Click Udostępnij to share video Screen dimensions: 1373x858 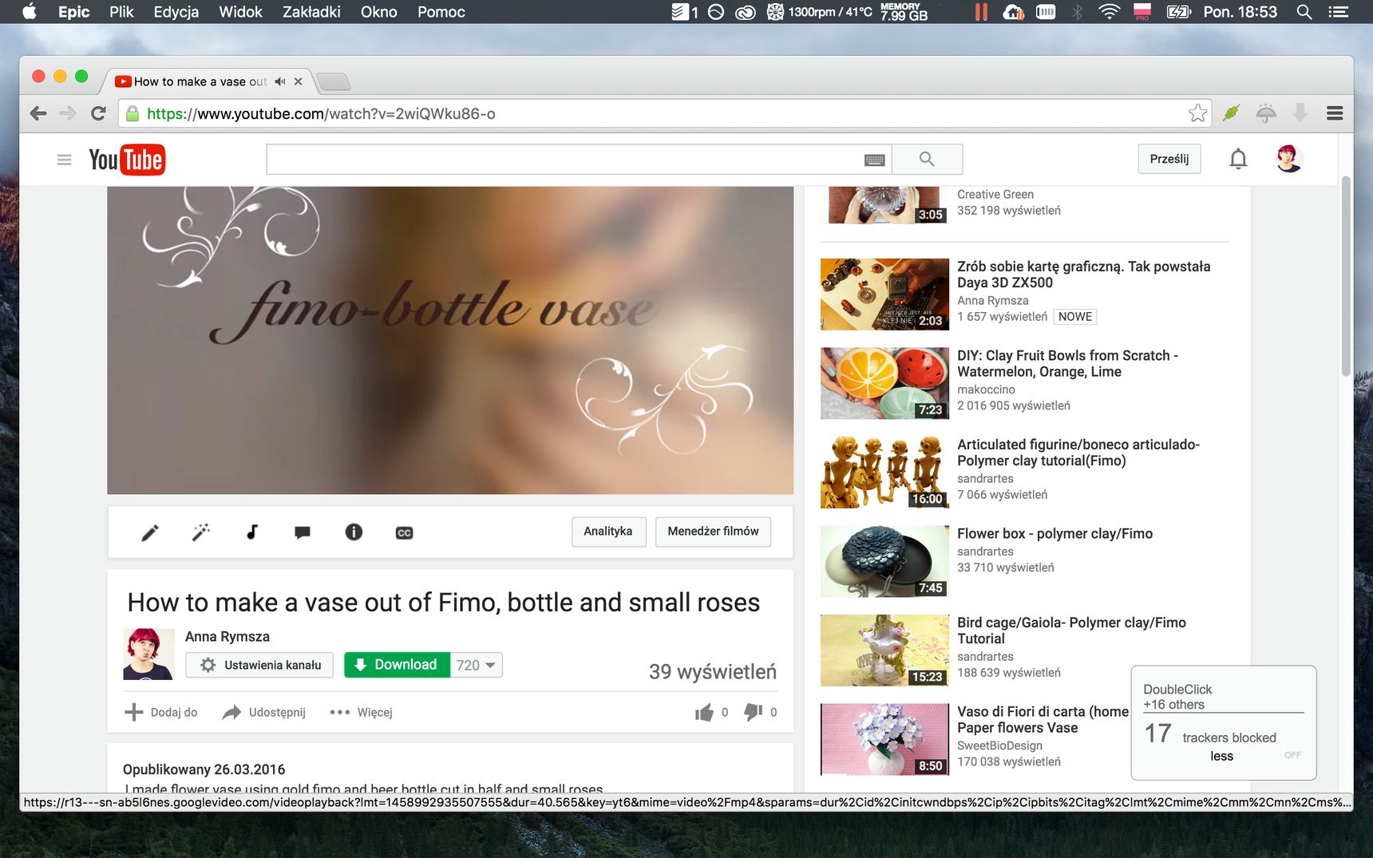[264, 712]
